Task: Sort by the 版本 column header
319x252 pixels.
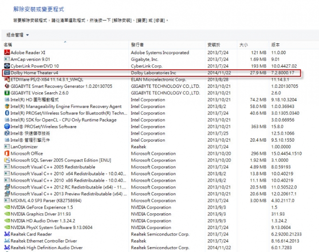Action: click(x=294, y=45)
